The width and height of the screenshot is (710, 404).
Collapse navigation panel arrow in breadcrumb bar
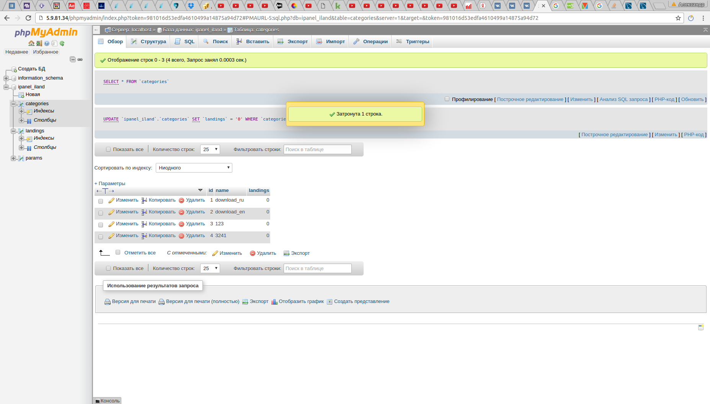click(96, 30)
